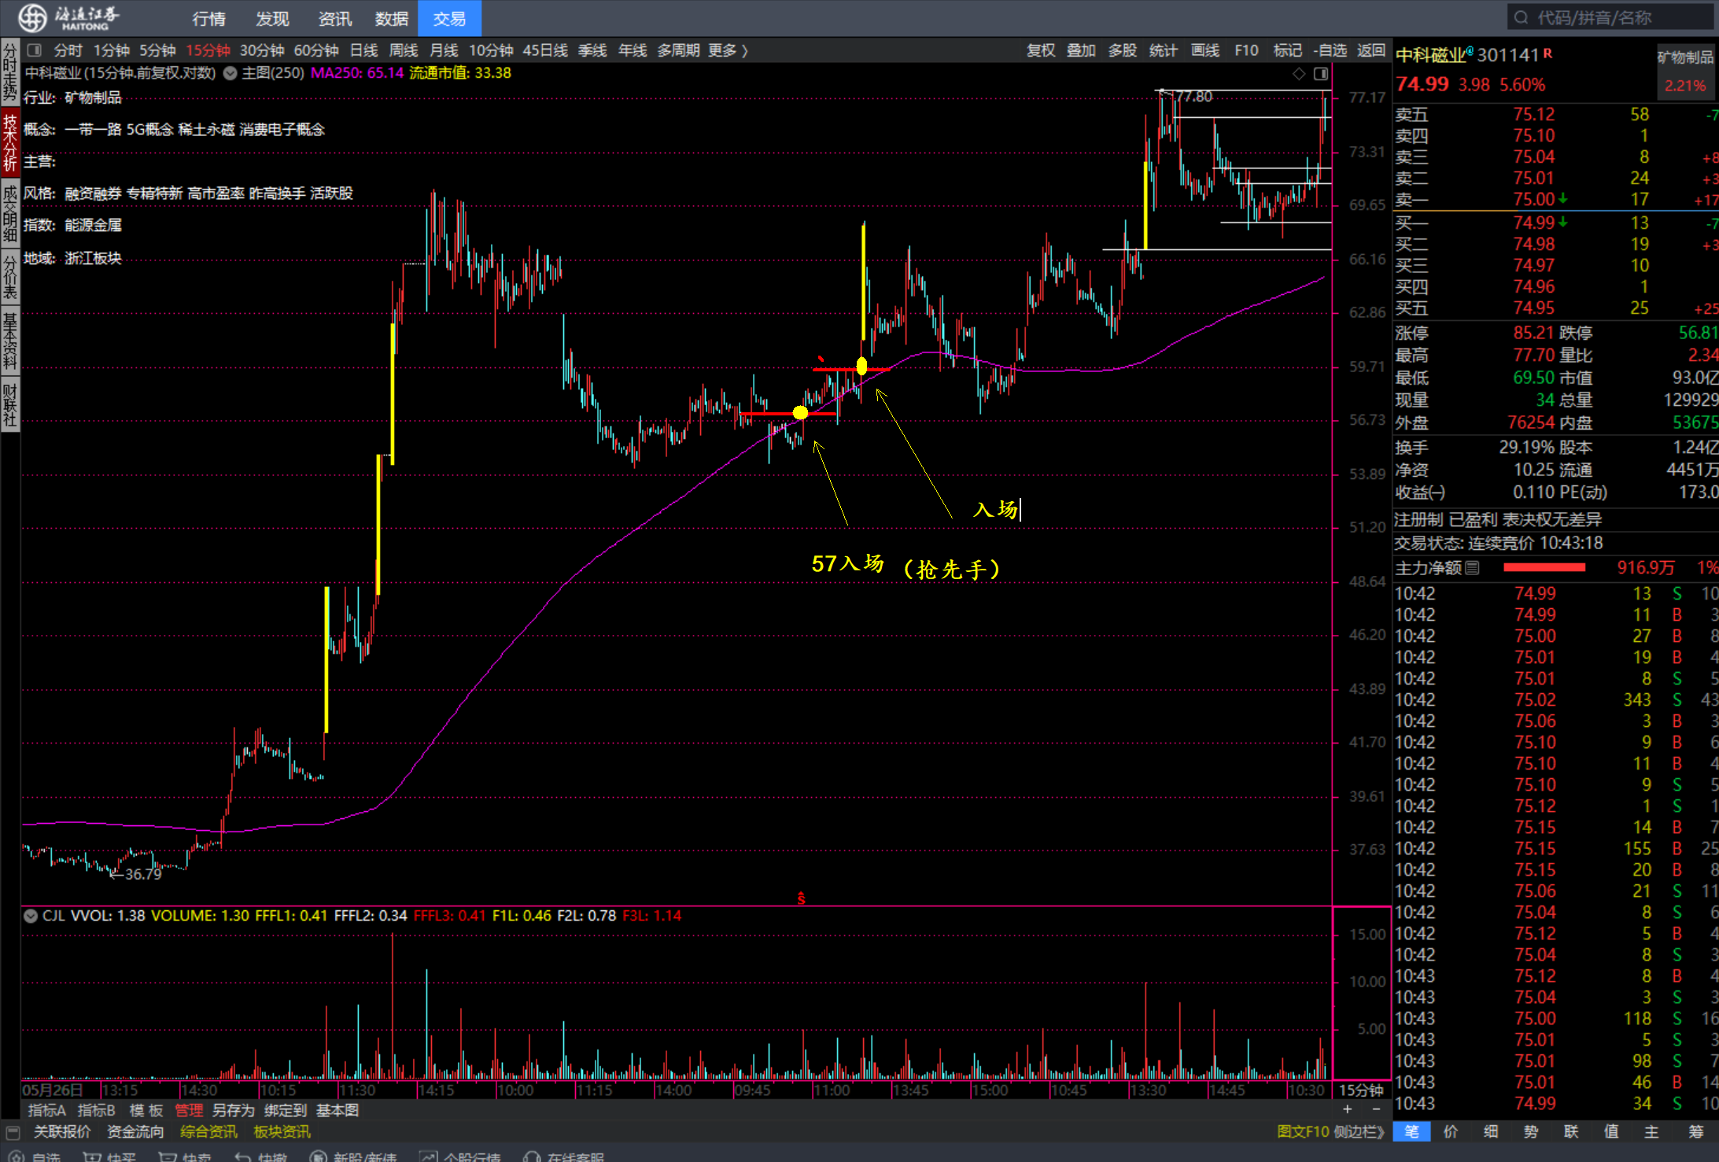Expand the 侧边栏 sidebar chevron

1359,1131
